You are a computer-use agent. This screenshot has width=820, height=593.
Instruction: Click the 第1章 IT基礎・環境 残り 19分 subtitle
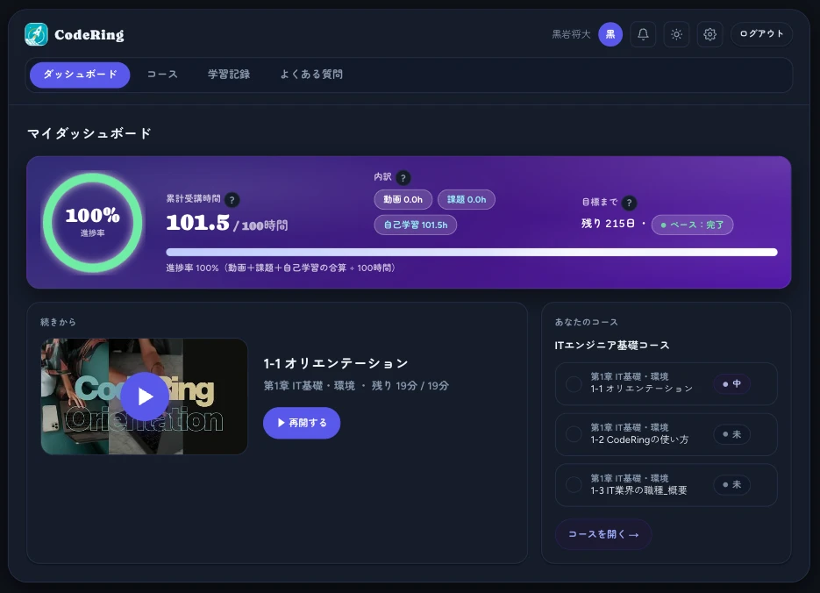click(356, 386)
